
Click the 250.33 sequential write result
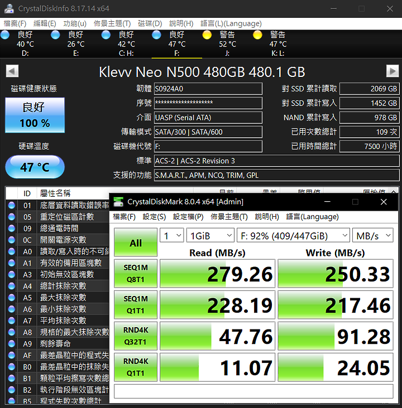pyautogui.click(x=336, y=274)
